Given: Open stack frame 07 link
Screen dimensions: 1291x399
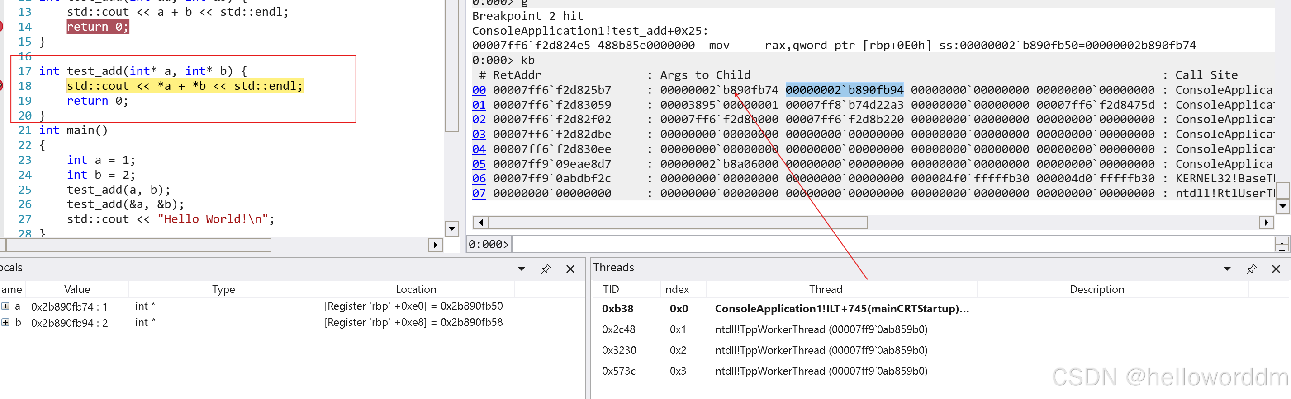Looking at the screenshot, I should (479, 194).
